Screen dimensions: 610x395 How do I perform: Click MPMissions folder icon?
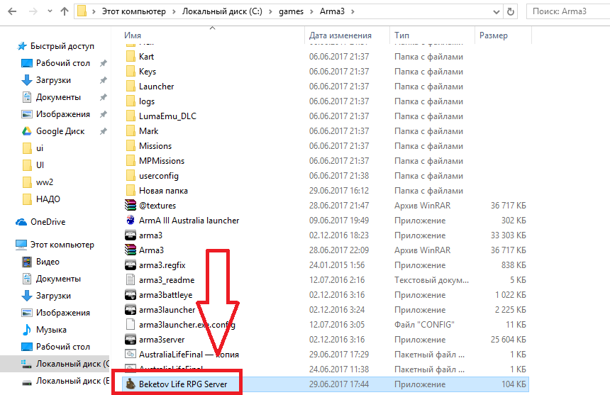tap(131, 161)
